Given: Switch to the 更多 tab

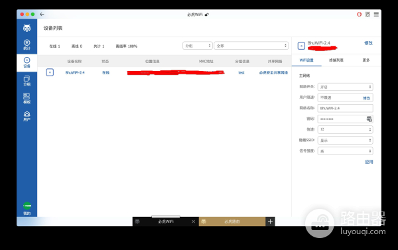Looking at the screenshot, I should click(366, 60).
